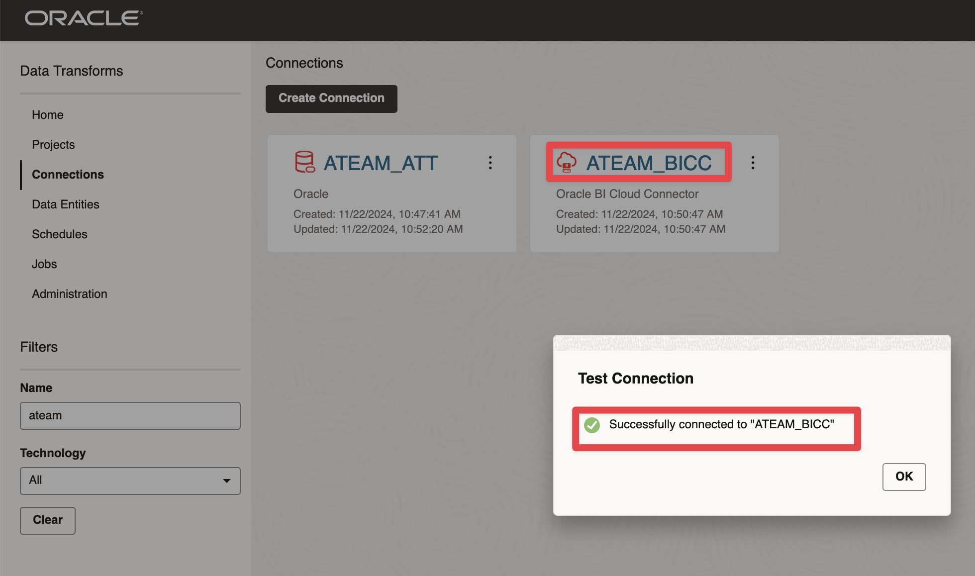Open the Administration section
This screenshot has width=975, height=576.
tap(70, 294)
